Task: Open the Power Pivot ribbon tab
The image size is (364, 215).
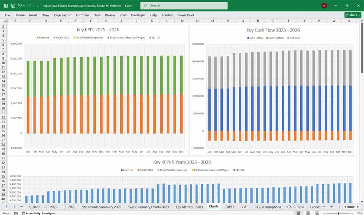Action: (x=186, y=15)
